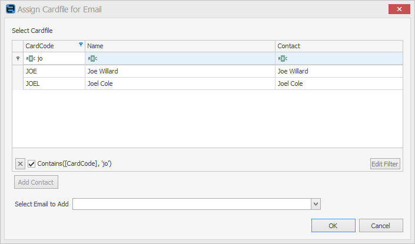Select the JOE card code cell

pyautogui.click(x=54, y=71)
